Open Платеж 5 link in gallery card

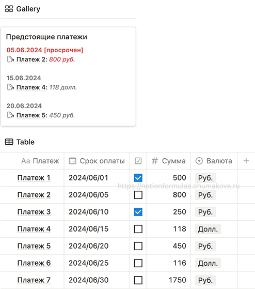tap(31, 115)
